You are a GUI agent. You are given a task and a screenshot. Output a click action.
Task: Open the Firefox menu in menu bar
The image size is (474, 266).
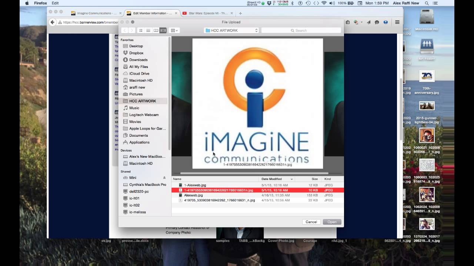[40, 3]
